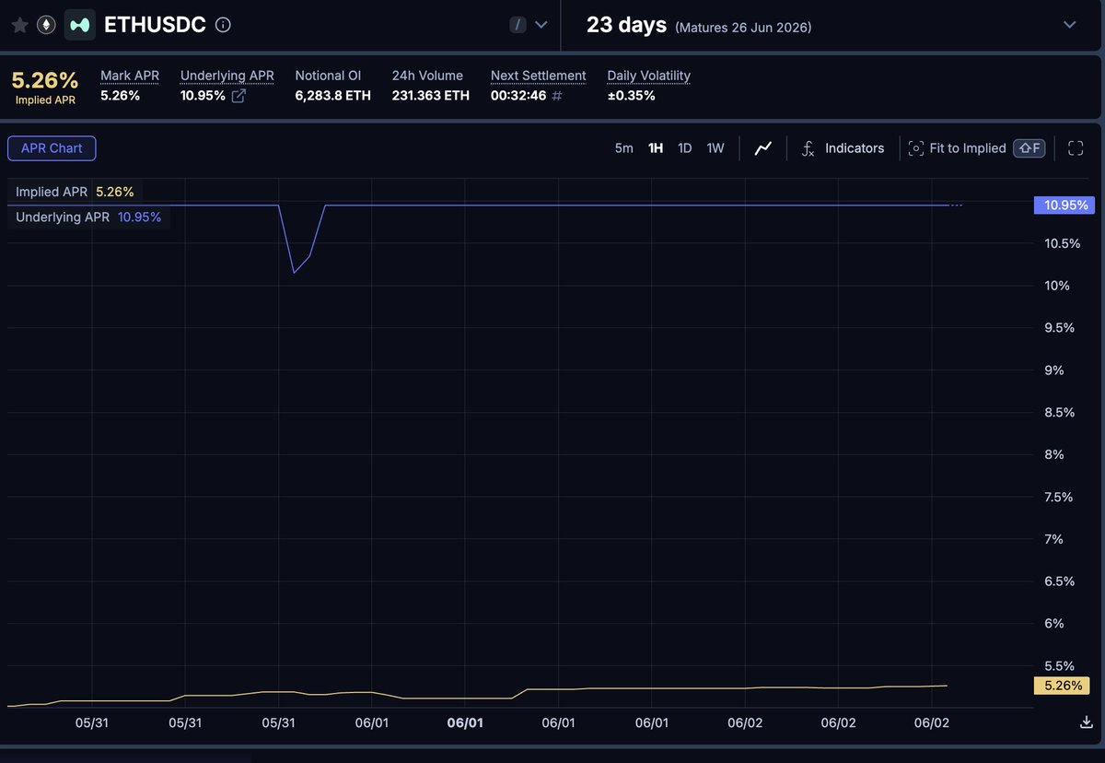This screenshot has width=1105, height=763.
Task: Open ETHUSDC info circle icon
Action: pos(223,25)
